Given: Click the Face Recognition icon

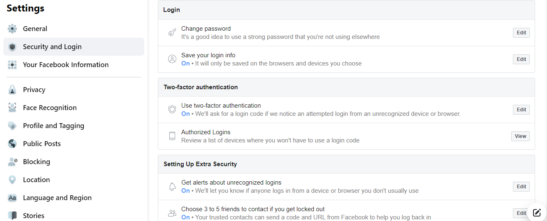Looking at the screenshot, I should click(12, 108).
